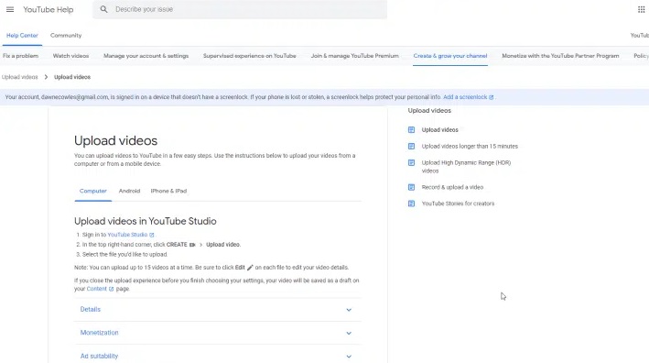The image size is (649, 363).
Task: Click the current Upload videos breadcrumb text
Action: coord(72,77)
